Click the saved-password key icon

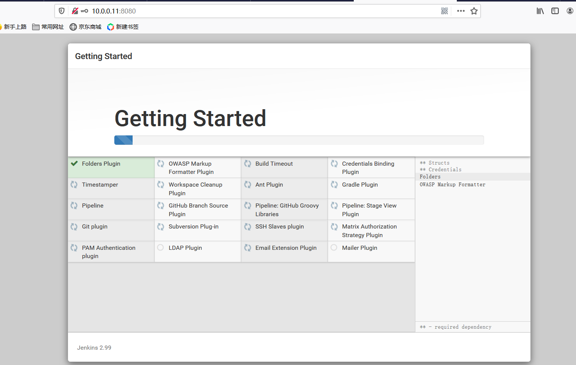(84, 11)
